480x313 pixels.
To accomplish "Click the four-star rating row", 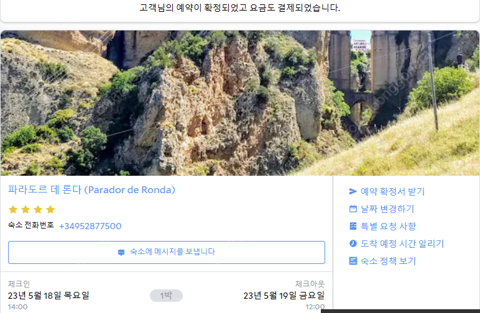I will click(x=32, y=209).
